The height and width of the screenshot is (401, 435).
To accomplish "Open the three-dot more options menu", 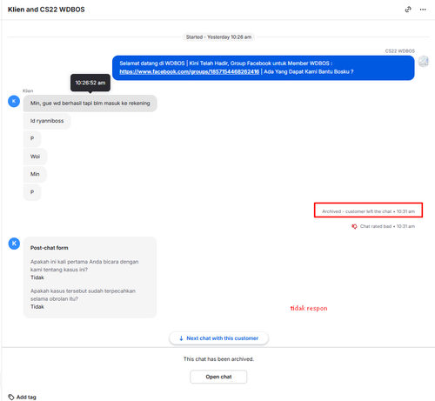I will pos(423,10).
